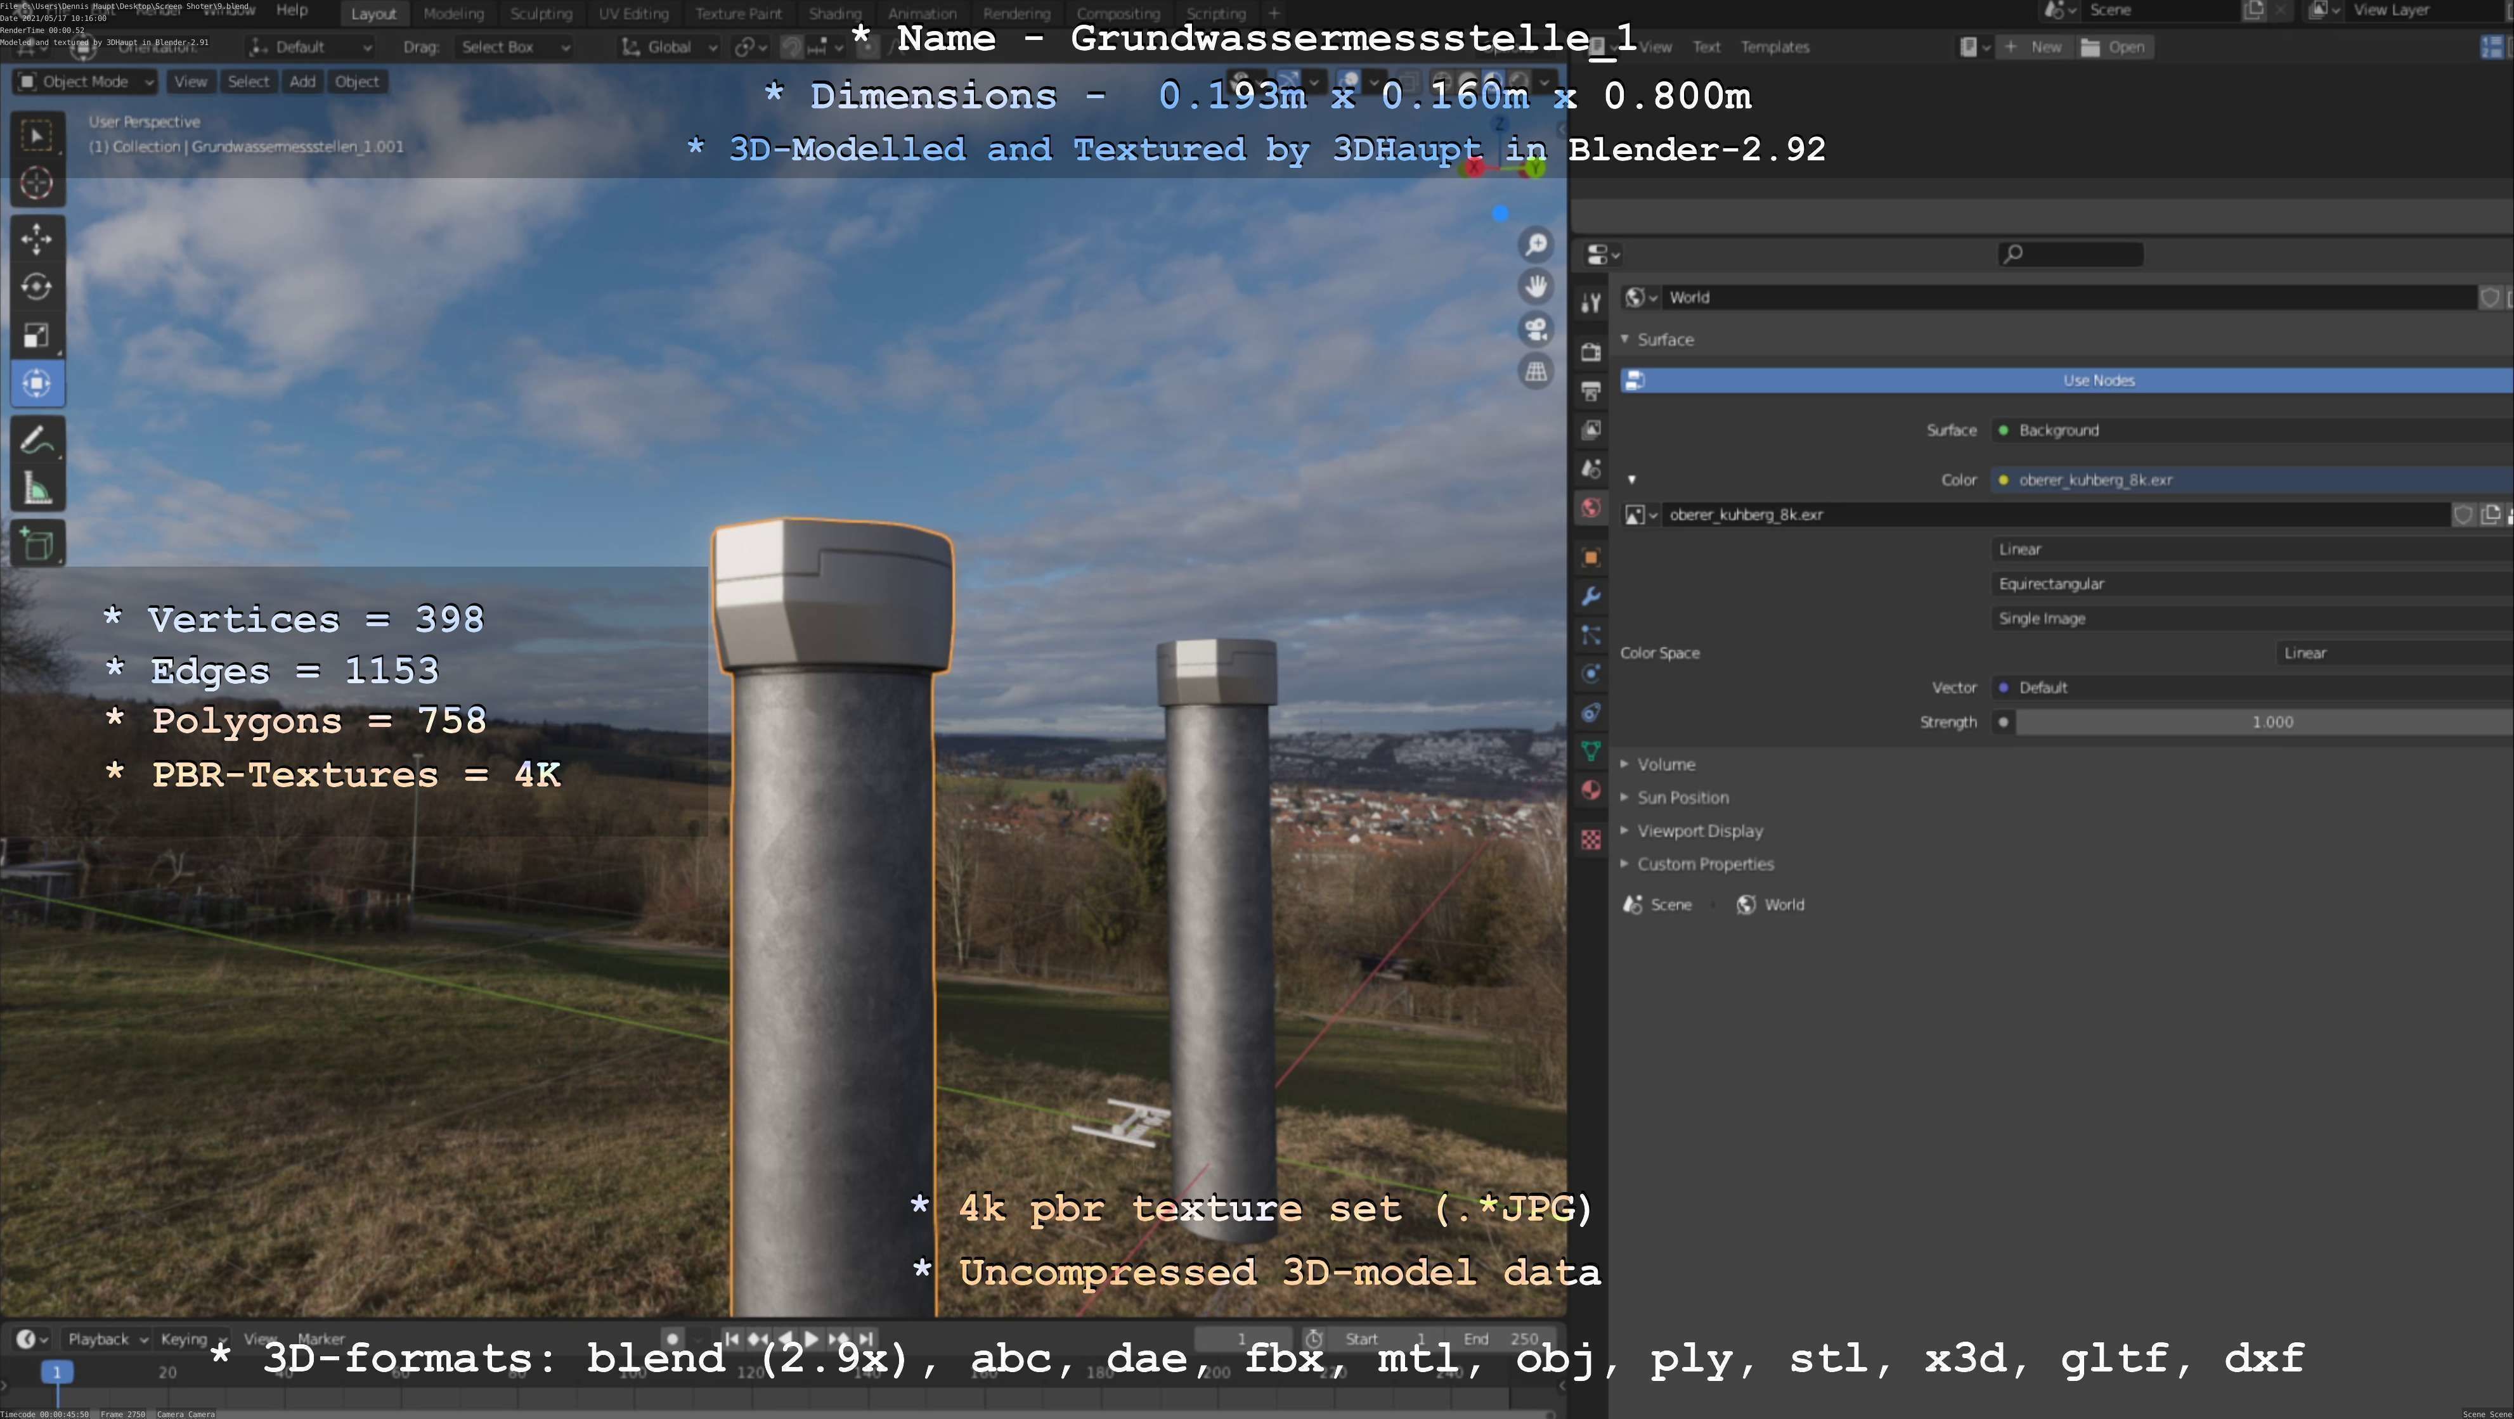Click the properties search field
Viewport: 2514px width, 1419px height.
pyautogui.click(x=2070, y=255)
